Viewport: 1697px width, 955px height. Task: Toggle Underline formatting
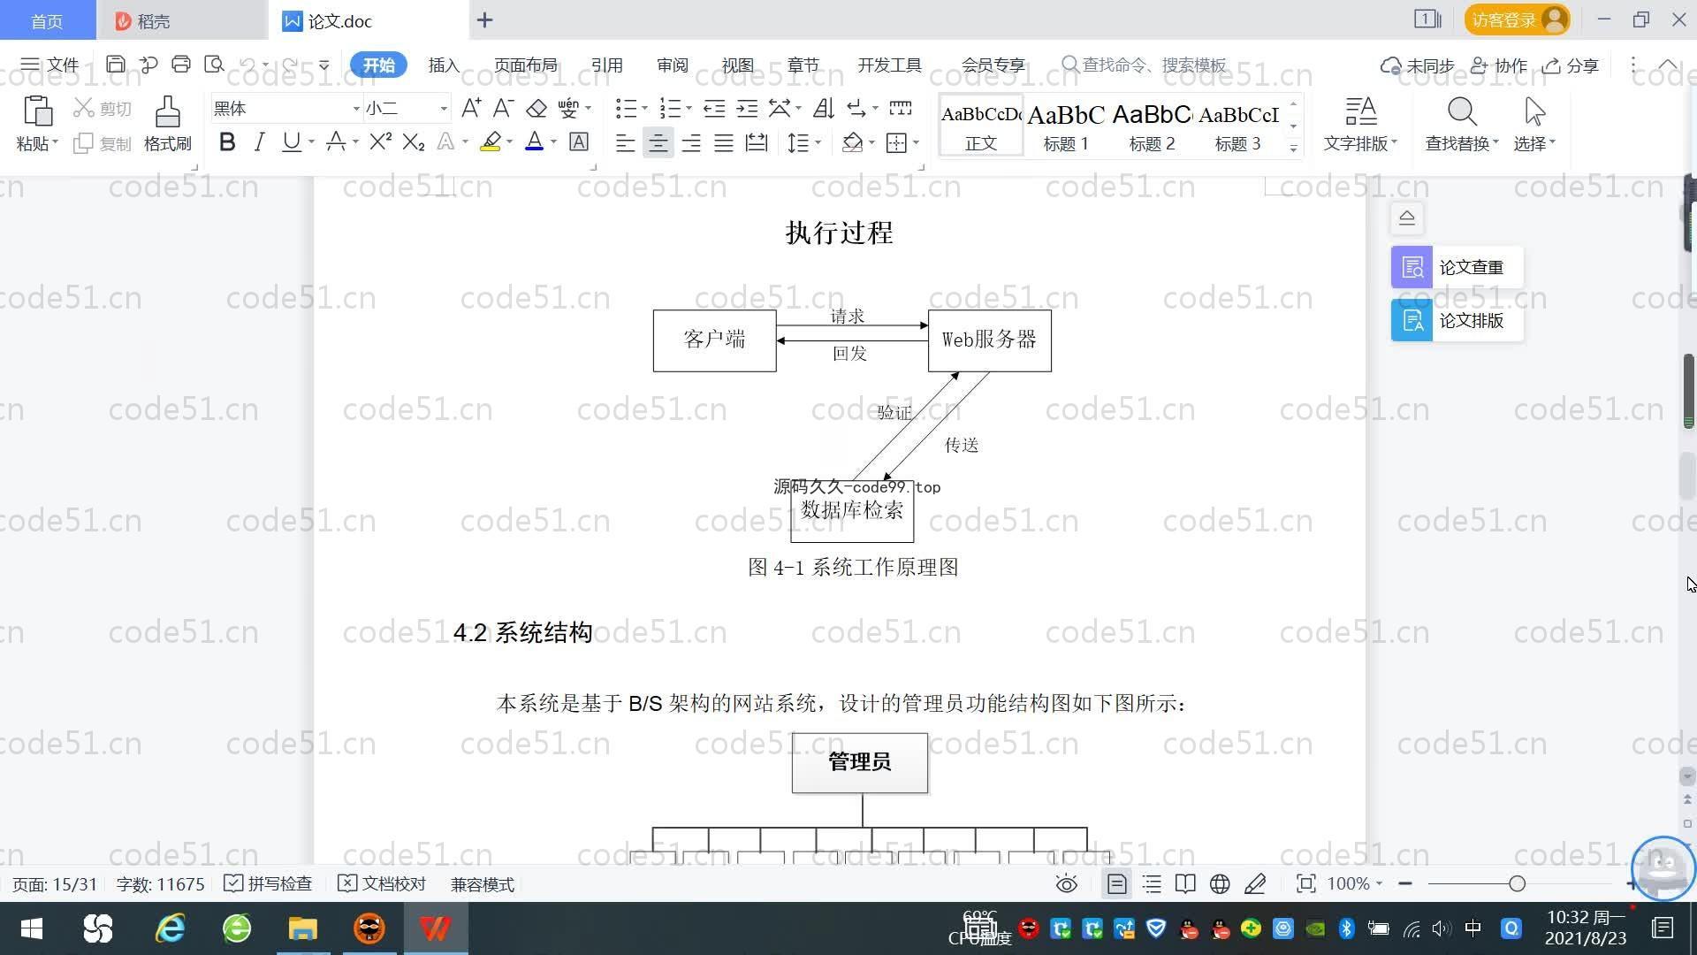pyautogui.click(x=291, y=141)
